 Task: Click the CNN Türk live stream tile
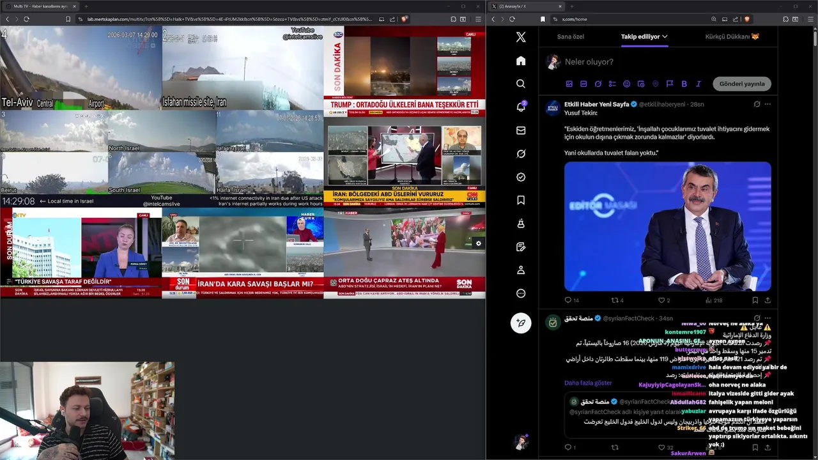pyautogui.click(x=405, y=162)
